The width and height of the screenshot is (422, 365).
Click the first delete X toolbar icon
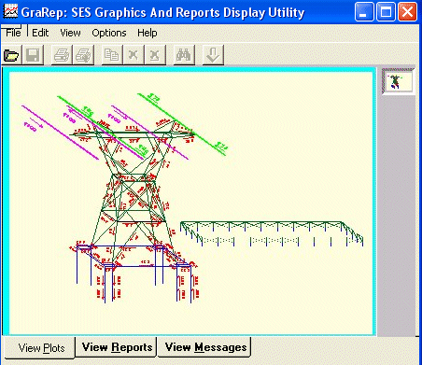click(134, 55)
